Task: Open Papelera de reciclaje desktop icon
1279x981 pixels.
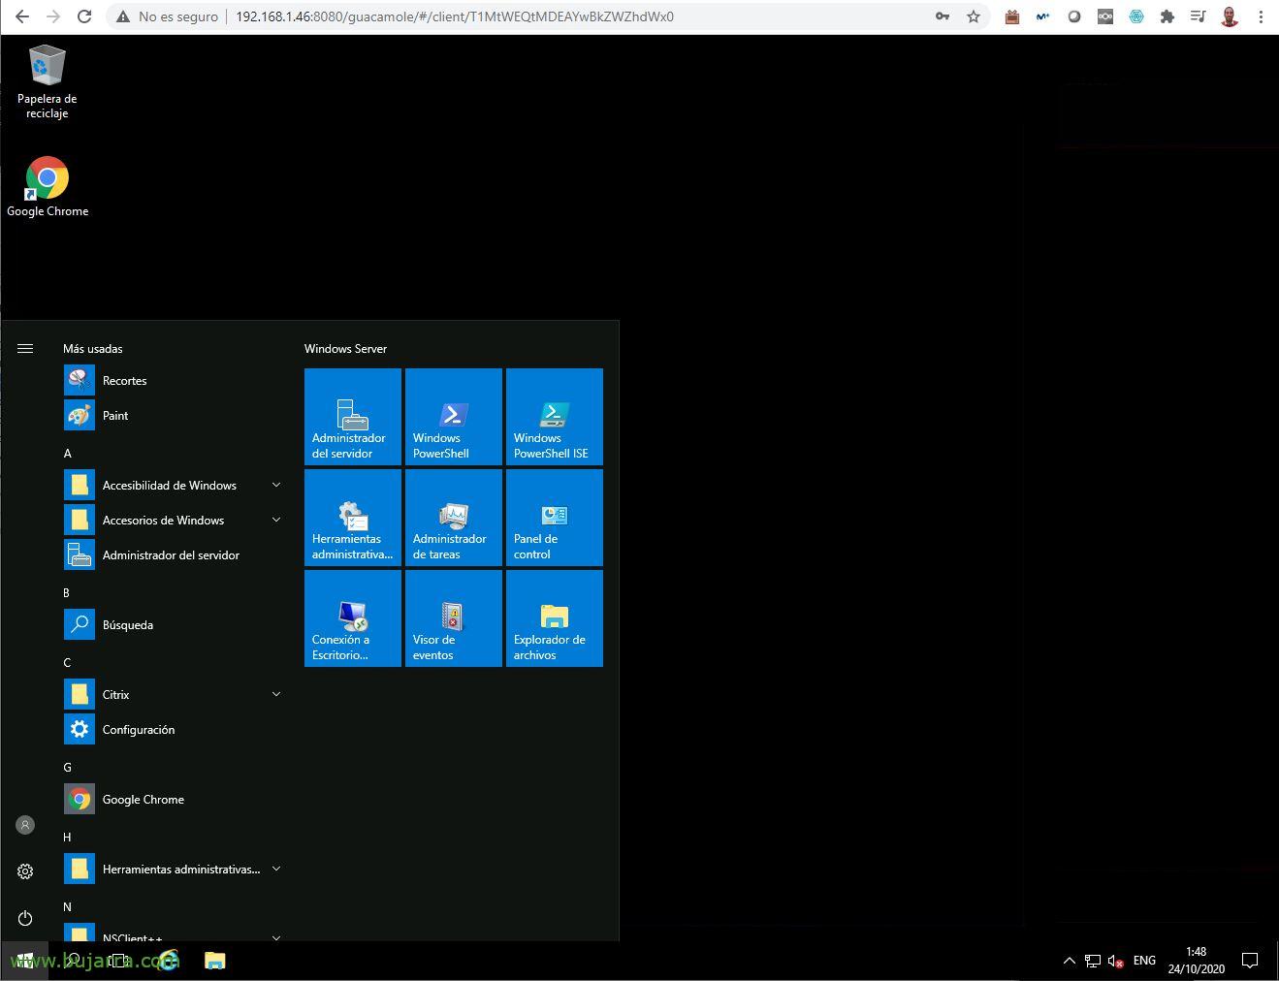Action: pos(47,81)
